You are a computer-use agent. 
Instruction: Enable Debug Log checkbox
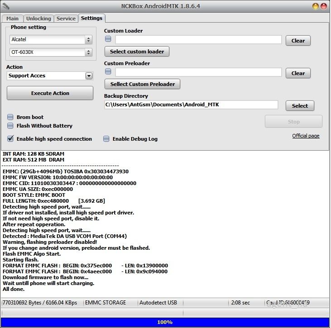point(106,139)
